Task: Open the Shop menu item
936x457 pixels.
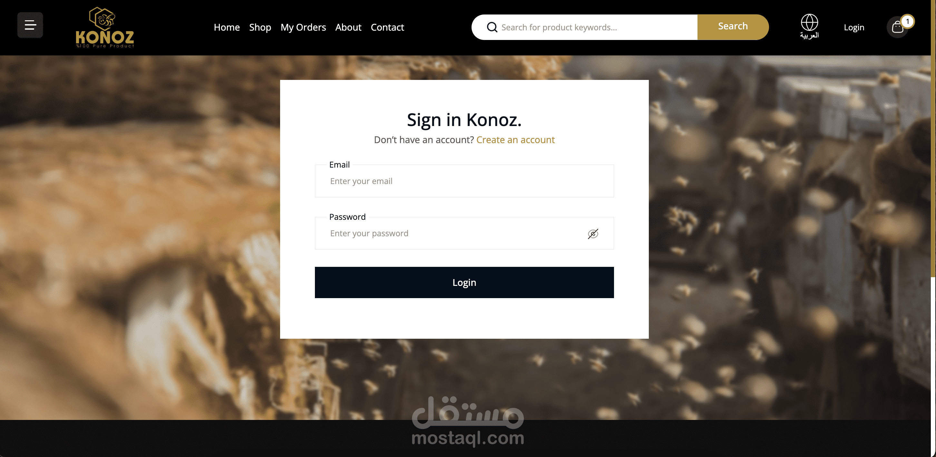Action: click(x=260, y=27)
